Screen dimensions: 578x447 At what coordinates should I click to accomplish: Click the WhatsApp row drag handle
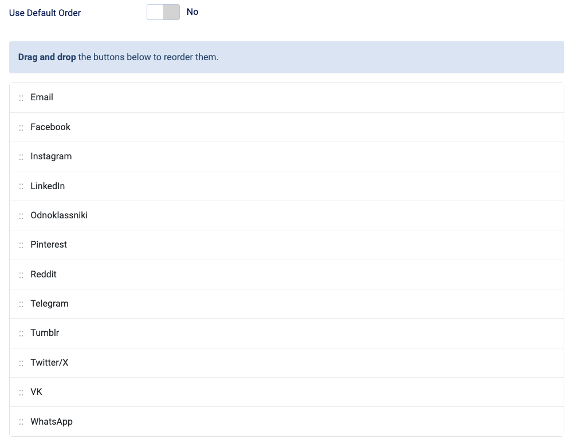tap(21, 422)
